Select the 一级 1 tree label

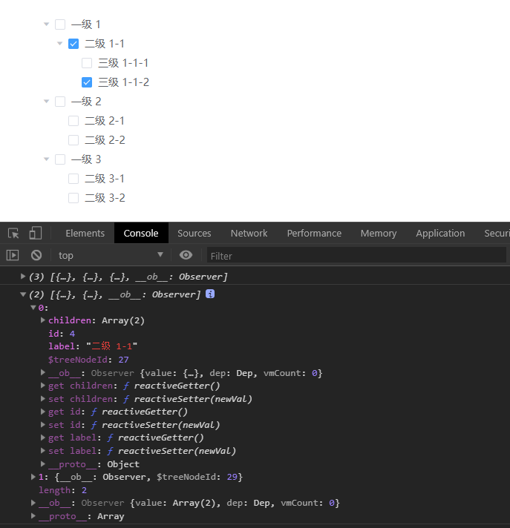point(86,24)
